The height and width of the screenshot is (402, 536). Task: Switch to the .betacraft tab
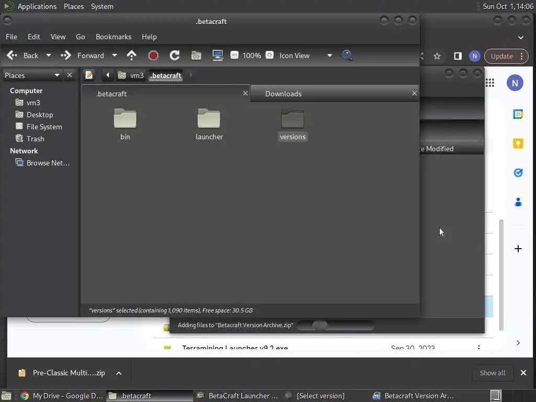click(x=165, y=93)
